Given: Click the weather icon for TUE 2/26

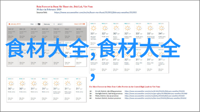Looking at the screenshot, I should click(x=34, y=84).
